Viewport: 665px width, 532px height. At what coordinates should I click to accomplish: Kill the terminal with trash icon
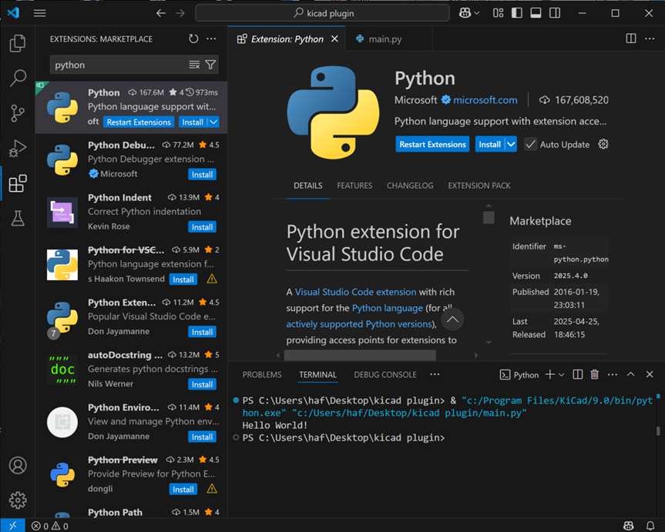[594, 374]
